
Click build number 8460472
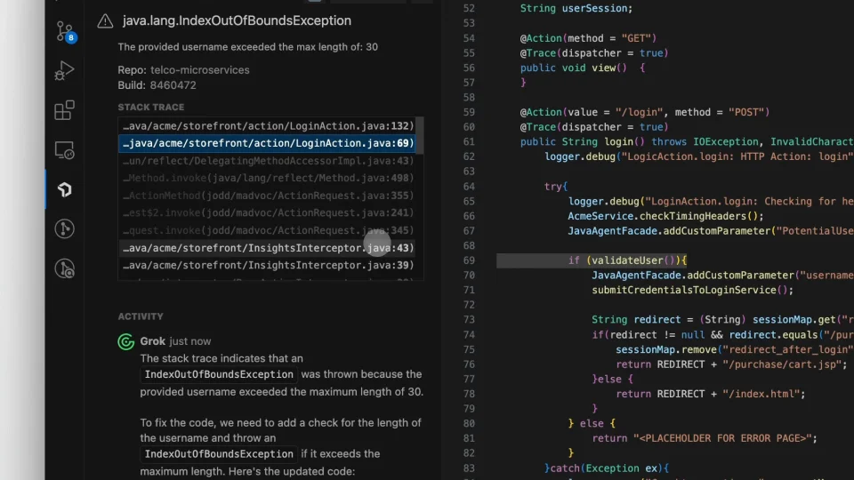pos(173,85)
